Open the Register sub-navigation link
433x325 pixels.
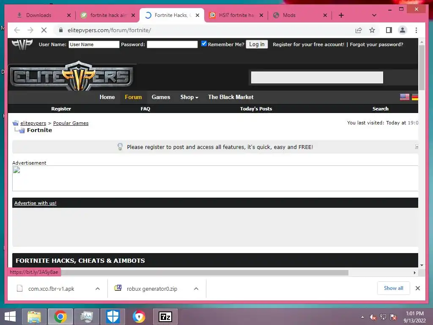[61, 109]
